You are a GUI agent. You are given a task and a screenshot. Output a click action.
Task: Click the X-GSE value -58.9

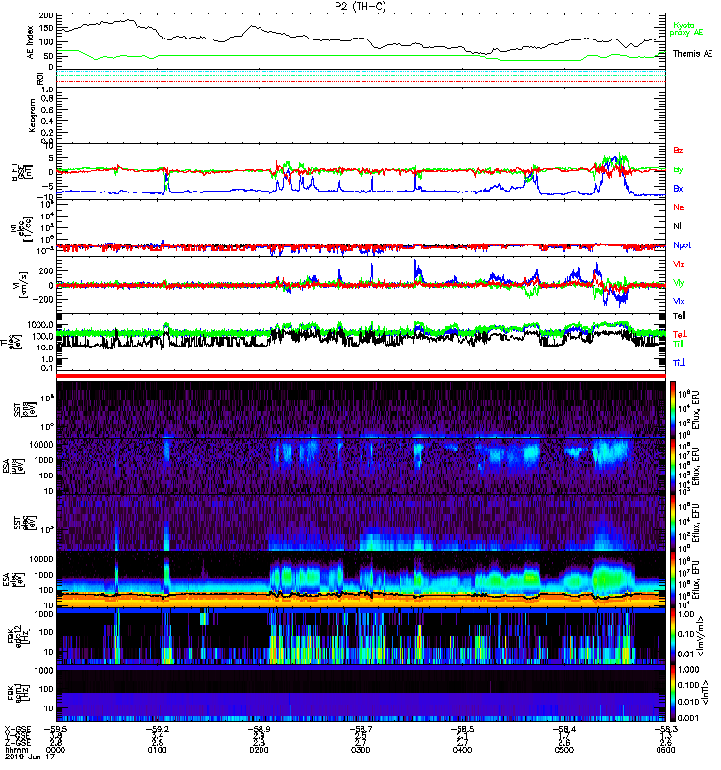259,729
